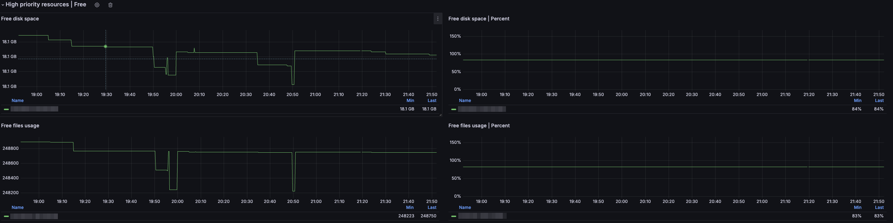Toggle series name in Free disk space Percent legend
The width and height of the screenshot is (893, 223).
pyautogui.click(x=482, y=109)
